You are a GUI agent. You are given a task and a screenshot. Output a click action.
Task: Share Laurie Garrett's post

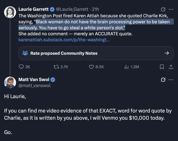point(171,67)
